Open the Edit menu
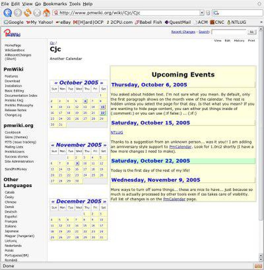This screenshot has width=264, height=270. 15,4
